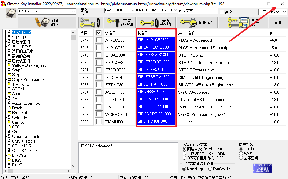Image resolution: width=288 pixels, height=179 pixels.
Task: Click the install long key button
Action: click(x=156, y=23)
